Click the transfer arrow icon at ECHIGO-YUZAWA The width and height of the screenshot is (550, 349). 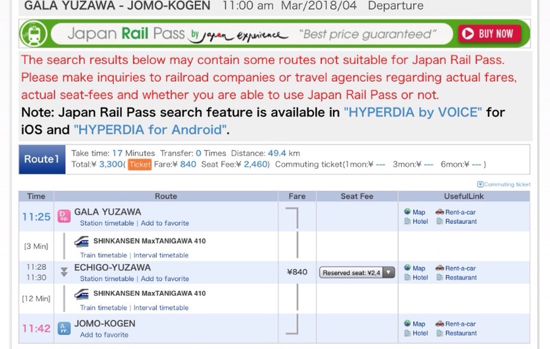[x=64, y=272]
